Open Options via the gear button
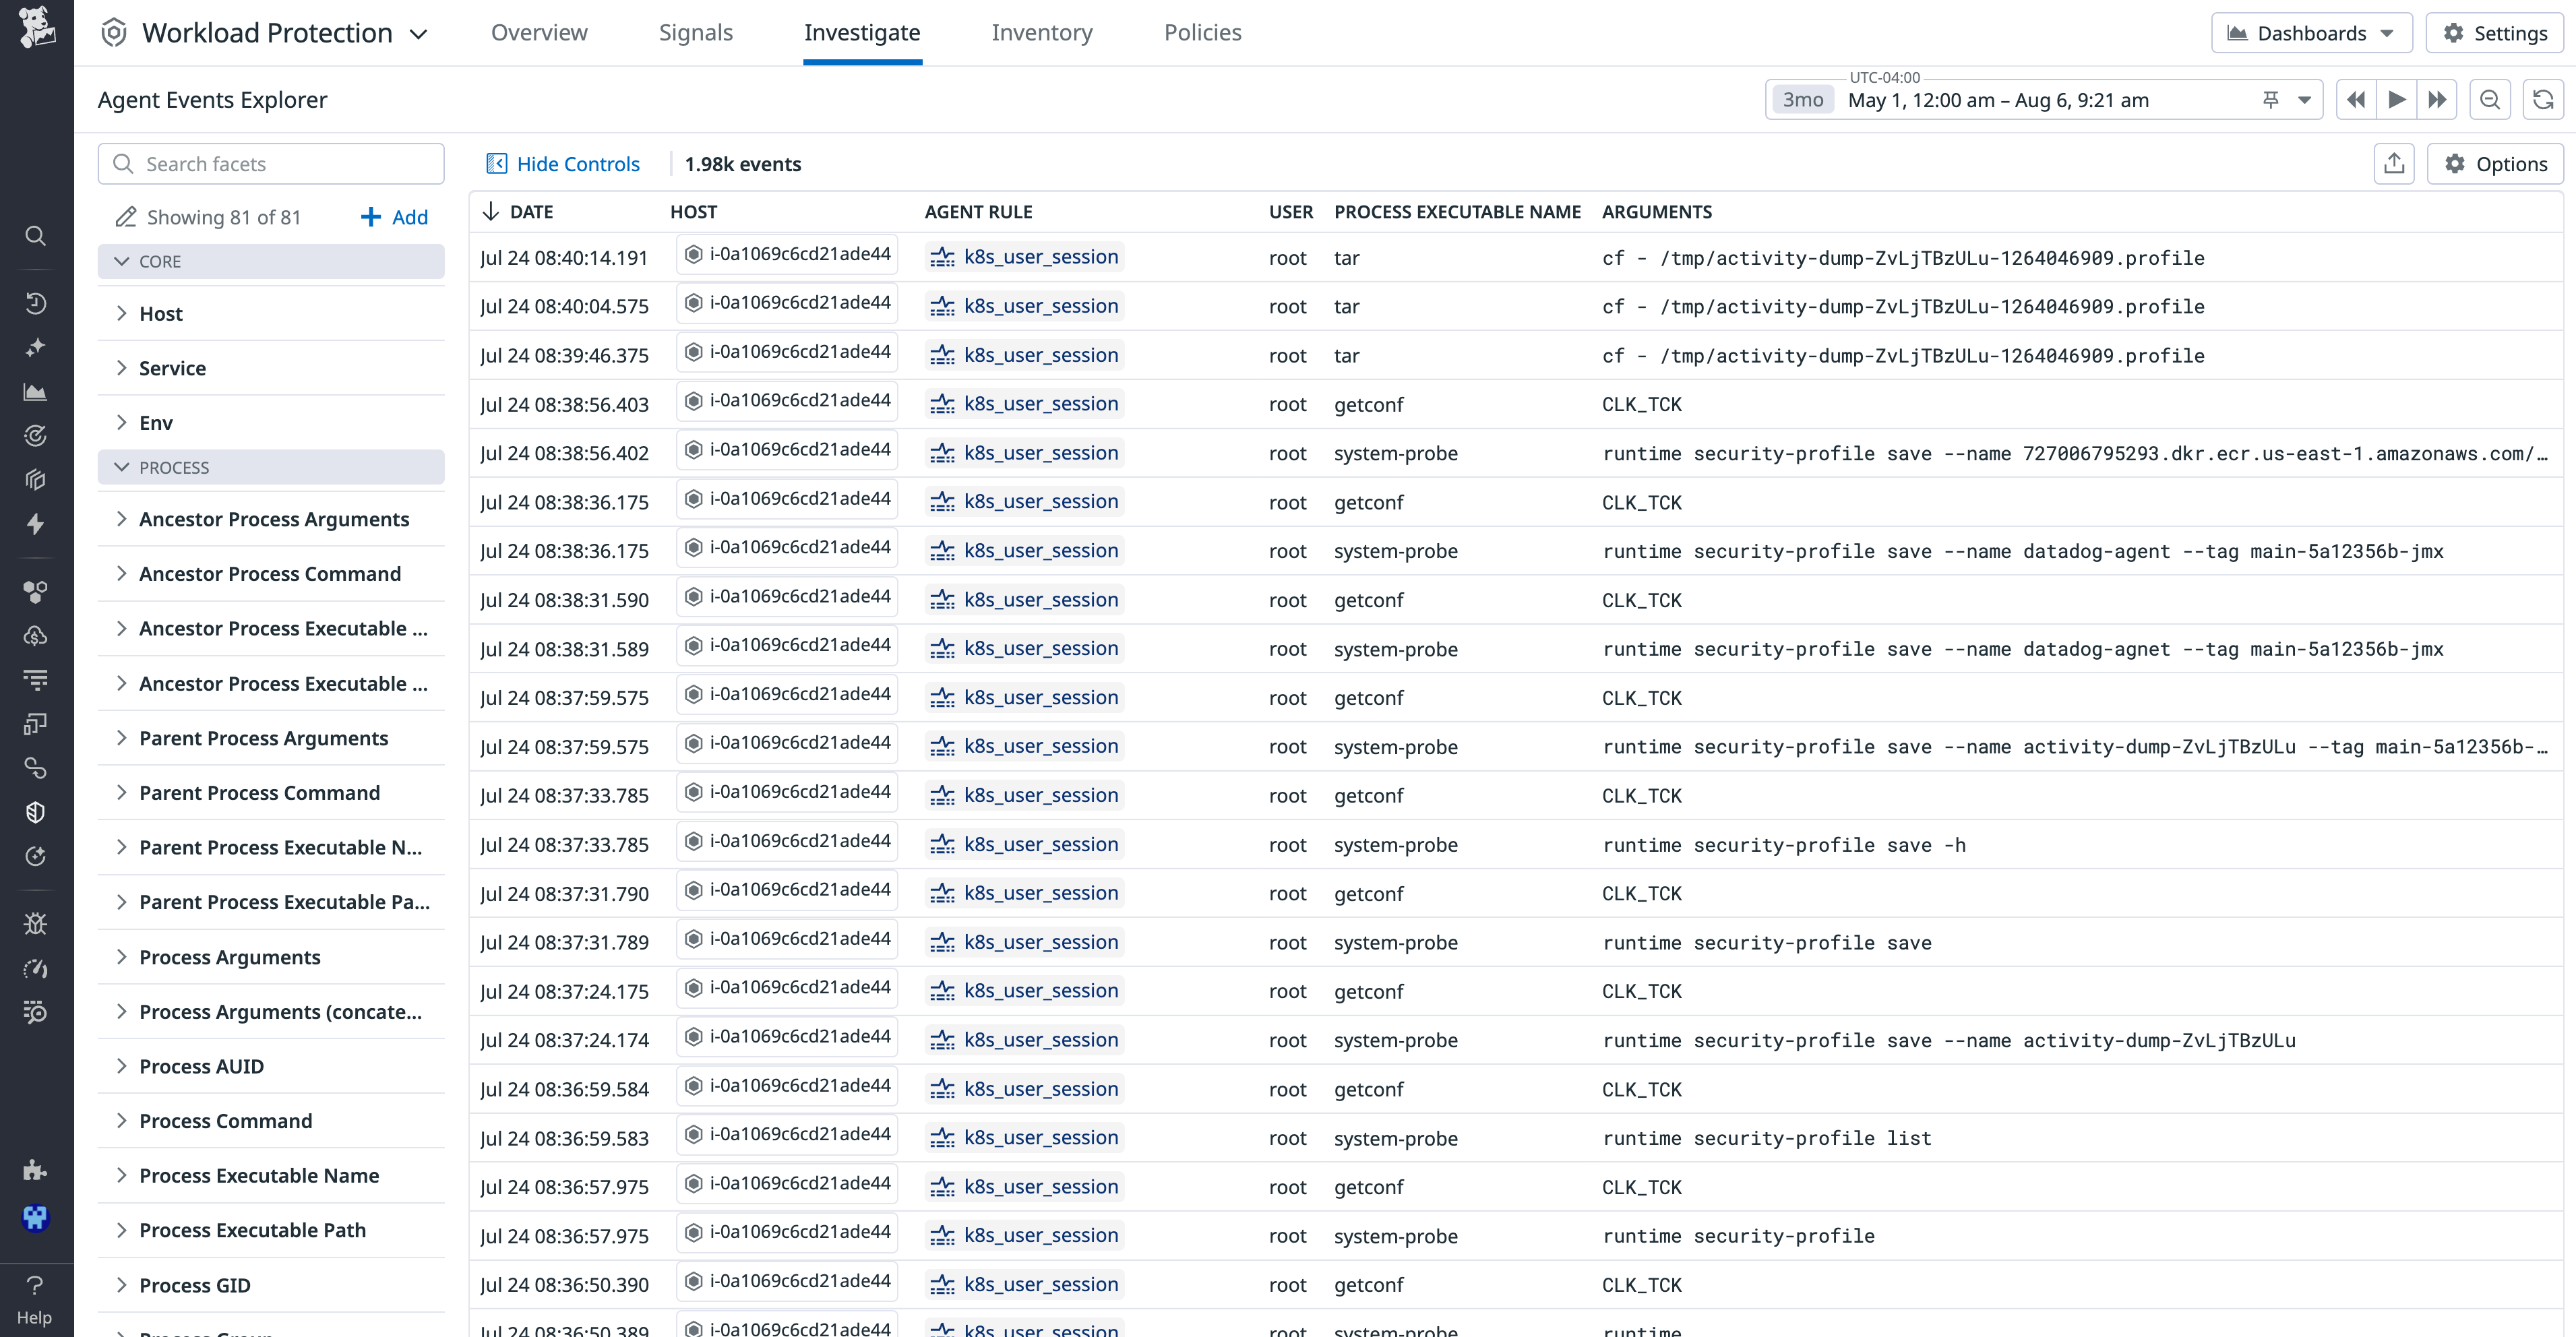Image resolution: width=2576 pixels, height=1337 pixels. [x=2496, y=163]
